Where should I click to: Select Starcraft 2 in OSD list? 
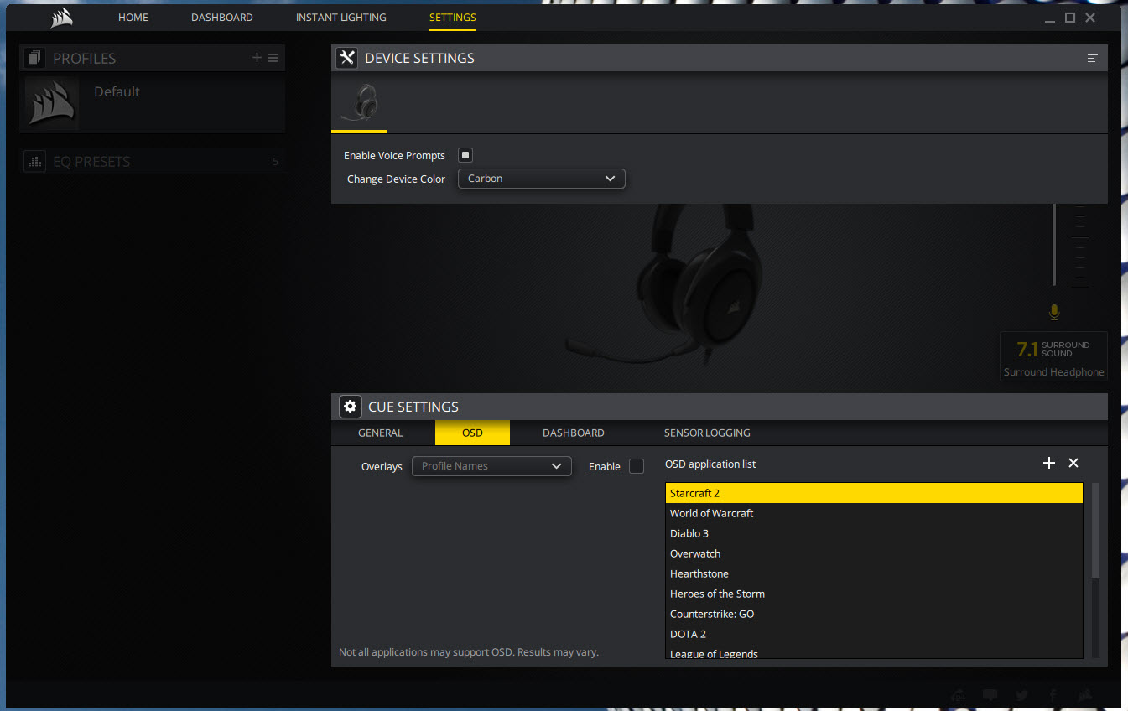click(874, 493)
